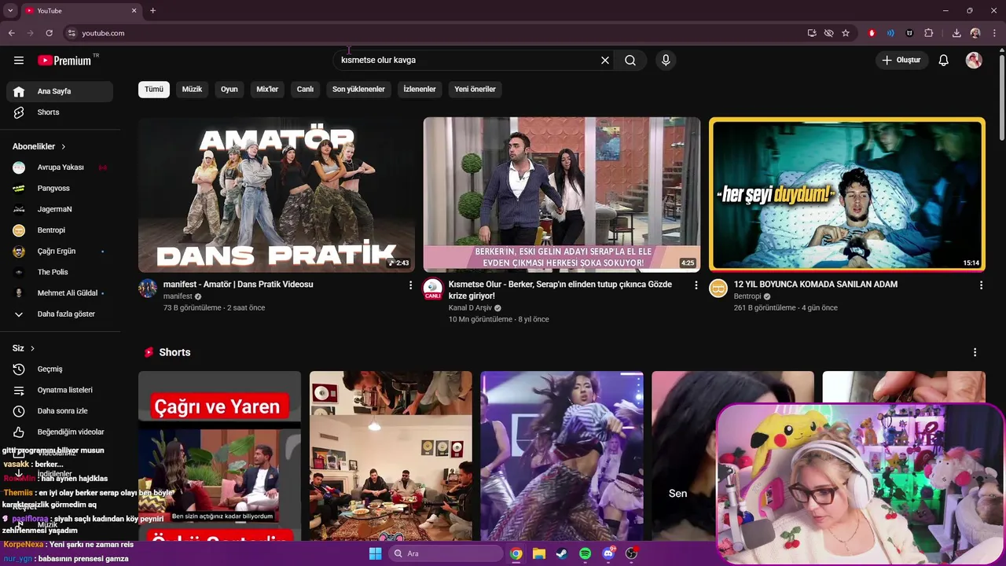Image resolution: width=1006 pixels, height=566 pixels.
Task: Open a new browser tab
Action: click(x=152, y=10)
